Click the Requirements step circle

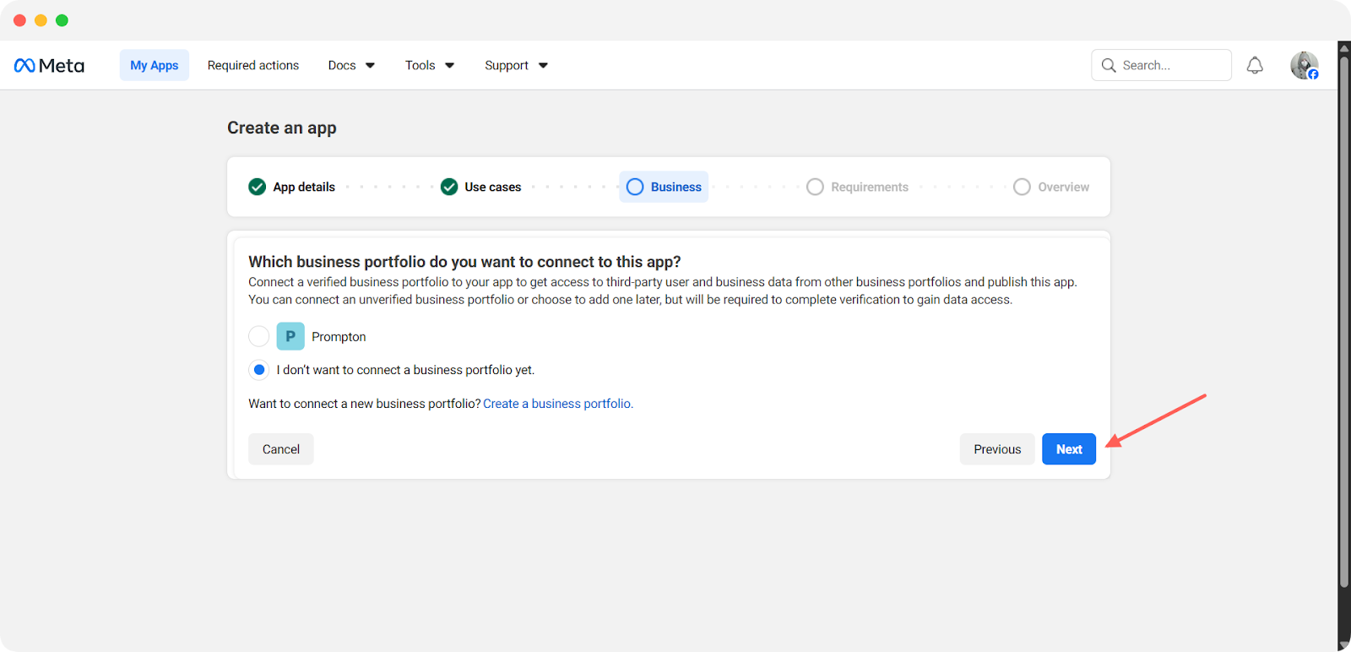pos(815,187)
